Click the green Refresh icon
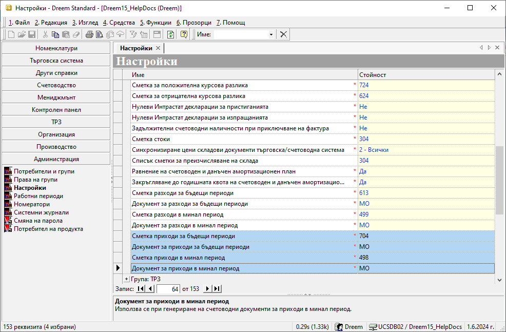 coord(170,34)
